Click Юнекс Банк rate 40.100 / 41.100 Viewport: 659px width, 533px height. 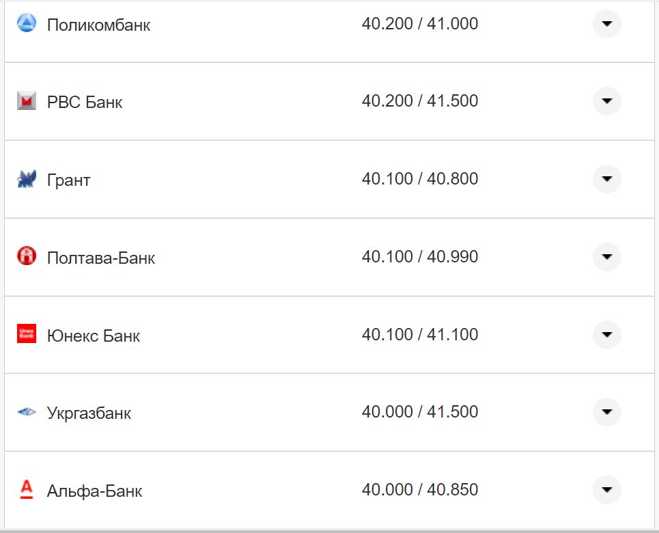420,335
